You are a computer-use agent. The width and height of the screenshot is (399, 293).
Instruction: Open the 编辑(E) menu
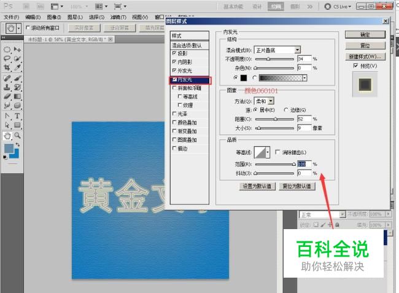33,17
